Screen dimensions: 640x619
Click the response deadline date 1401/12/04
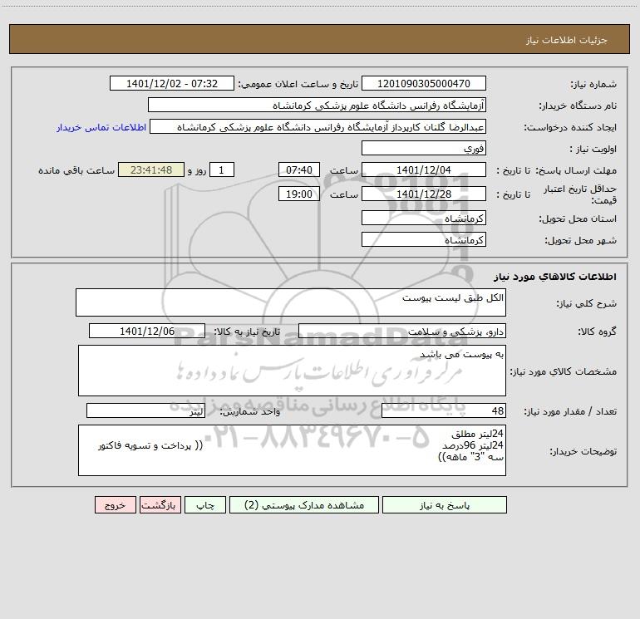tap(424, 169)
